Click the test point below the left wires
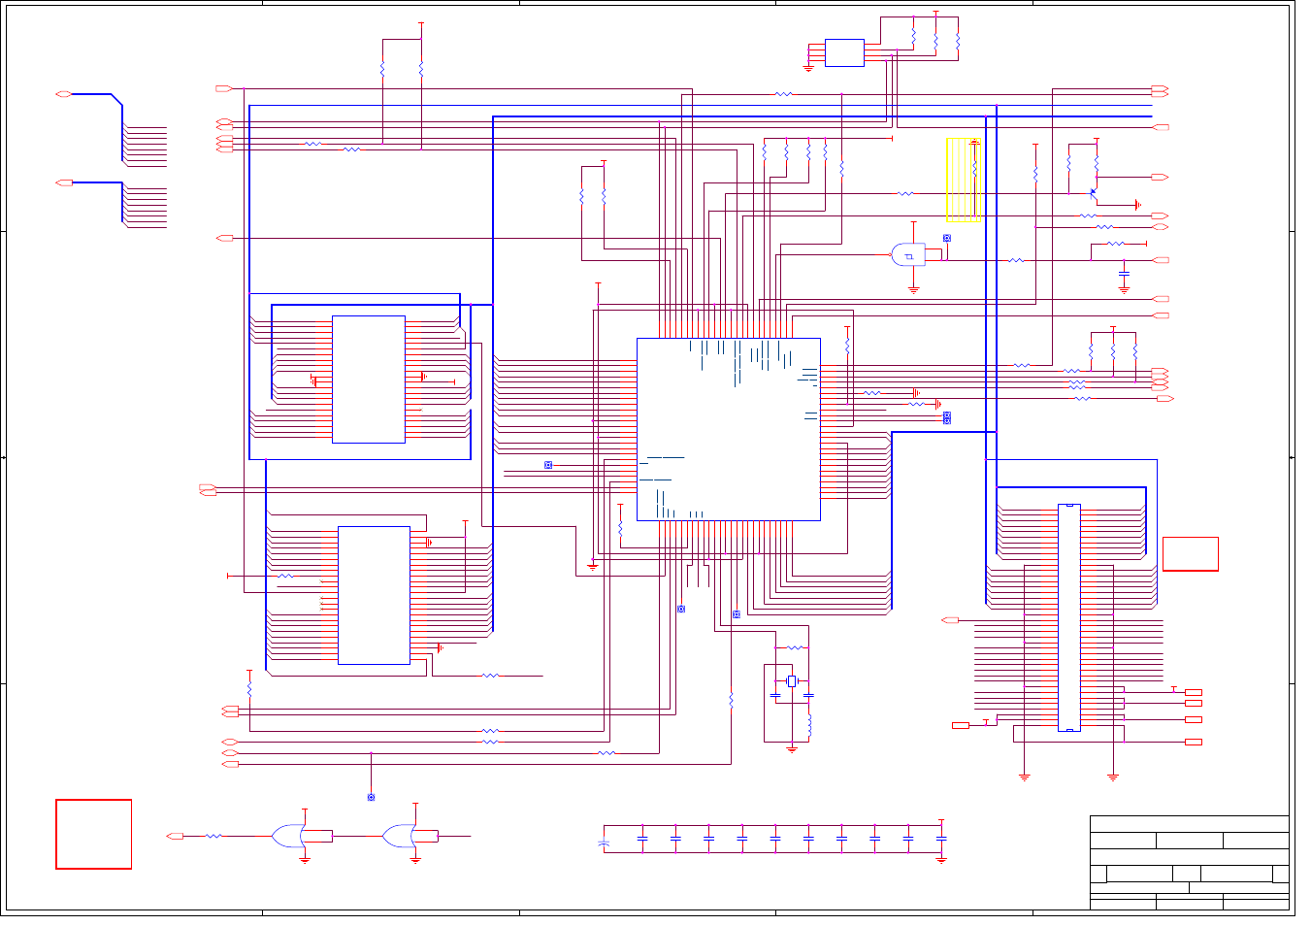 pos(371,797)
